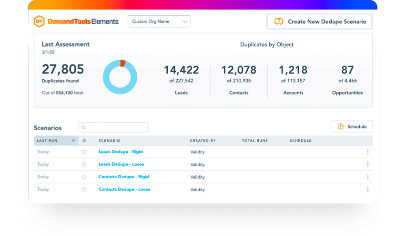Star the Contacts Dedupe - Loose scenario
This screenshot has height=235, width=406.
click(84, 189)
